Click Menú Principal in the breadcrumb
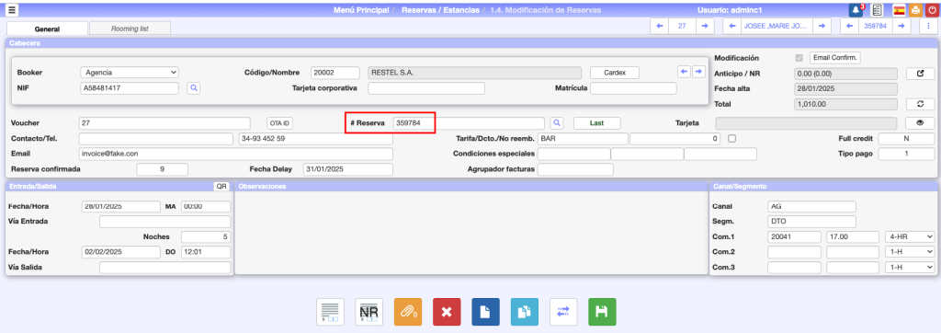 tap(360, 10)
